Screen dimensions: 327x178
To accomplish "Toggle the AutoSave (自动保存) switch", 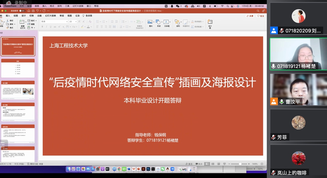I will point(22,11).
